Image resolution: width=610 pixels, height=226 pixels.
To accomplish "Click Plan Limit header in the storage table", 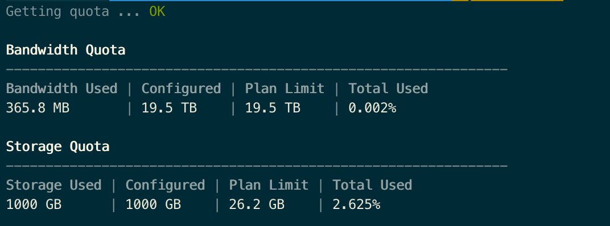I will point(269,185).
